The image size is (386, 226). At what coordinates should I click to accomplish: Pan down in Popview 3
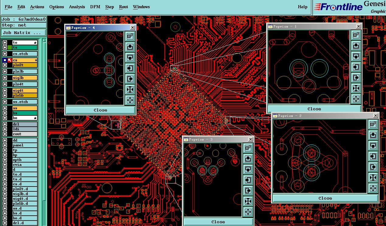248,169
